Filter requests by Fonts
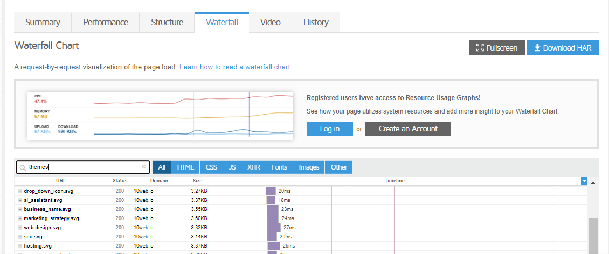This screenshot has width=609, height=254. [x=280, y=167]
